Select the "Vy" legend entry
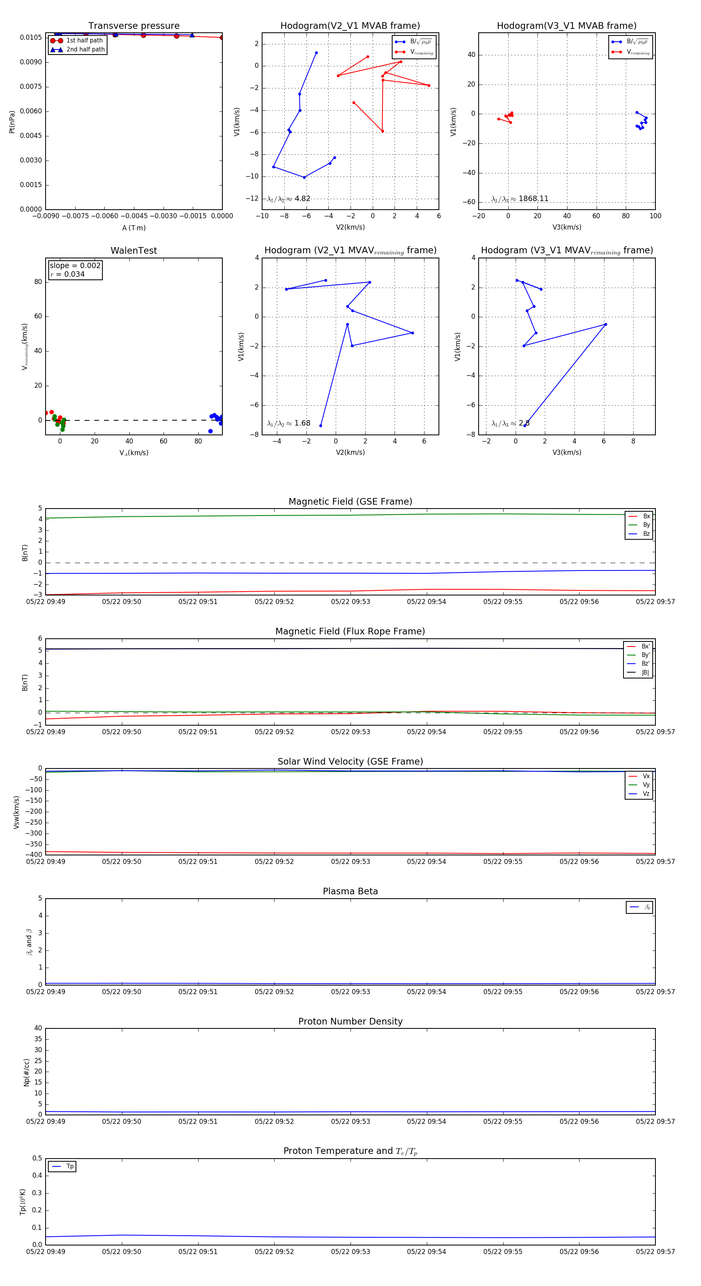 coord(639,785)
